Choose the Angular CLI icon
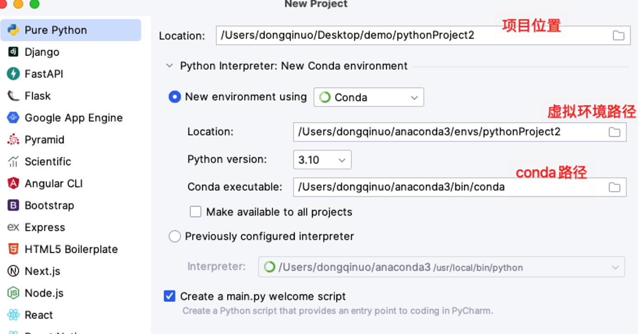 (13, 184)
